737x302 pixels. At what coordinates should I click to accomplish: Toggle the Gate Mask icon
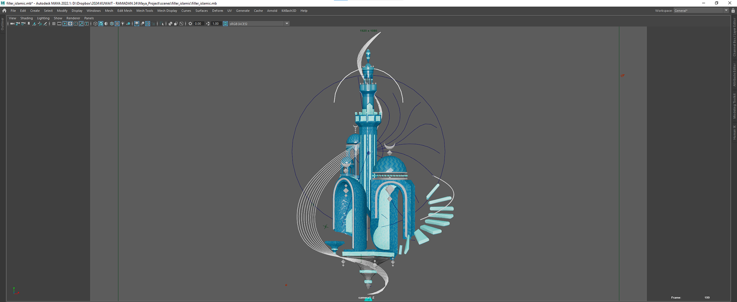(70, 24)
